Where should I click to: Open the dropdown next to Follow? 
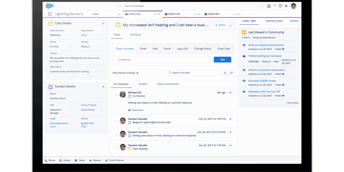point(230,26)
